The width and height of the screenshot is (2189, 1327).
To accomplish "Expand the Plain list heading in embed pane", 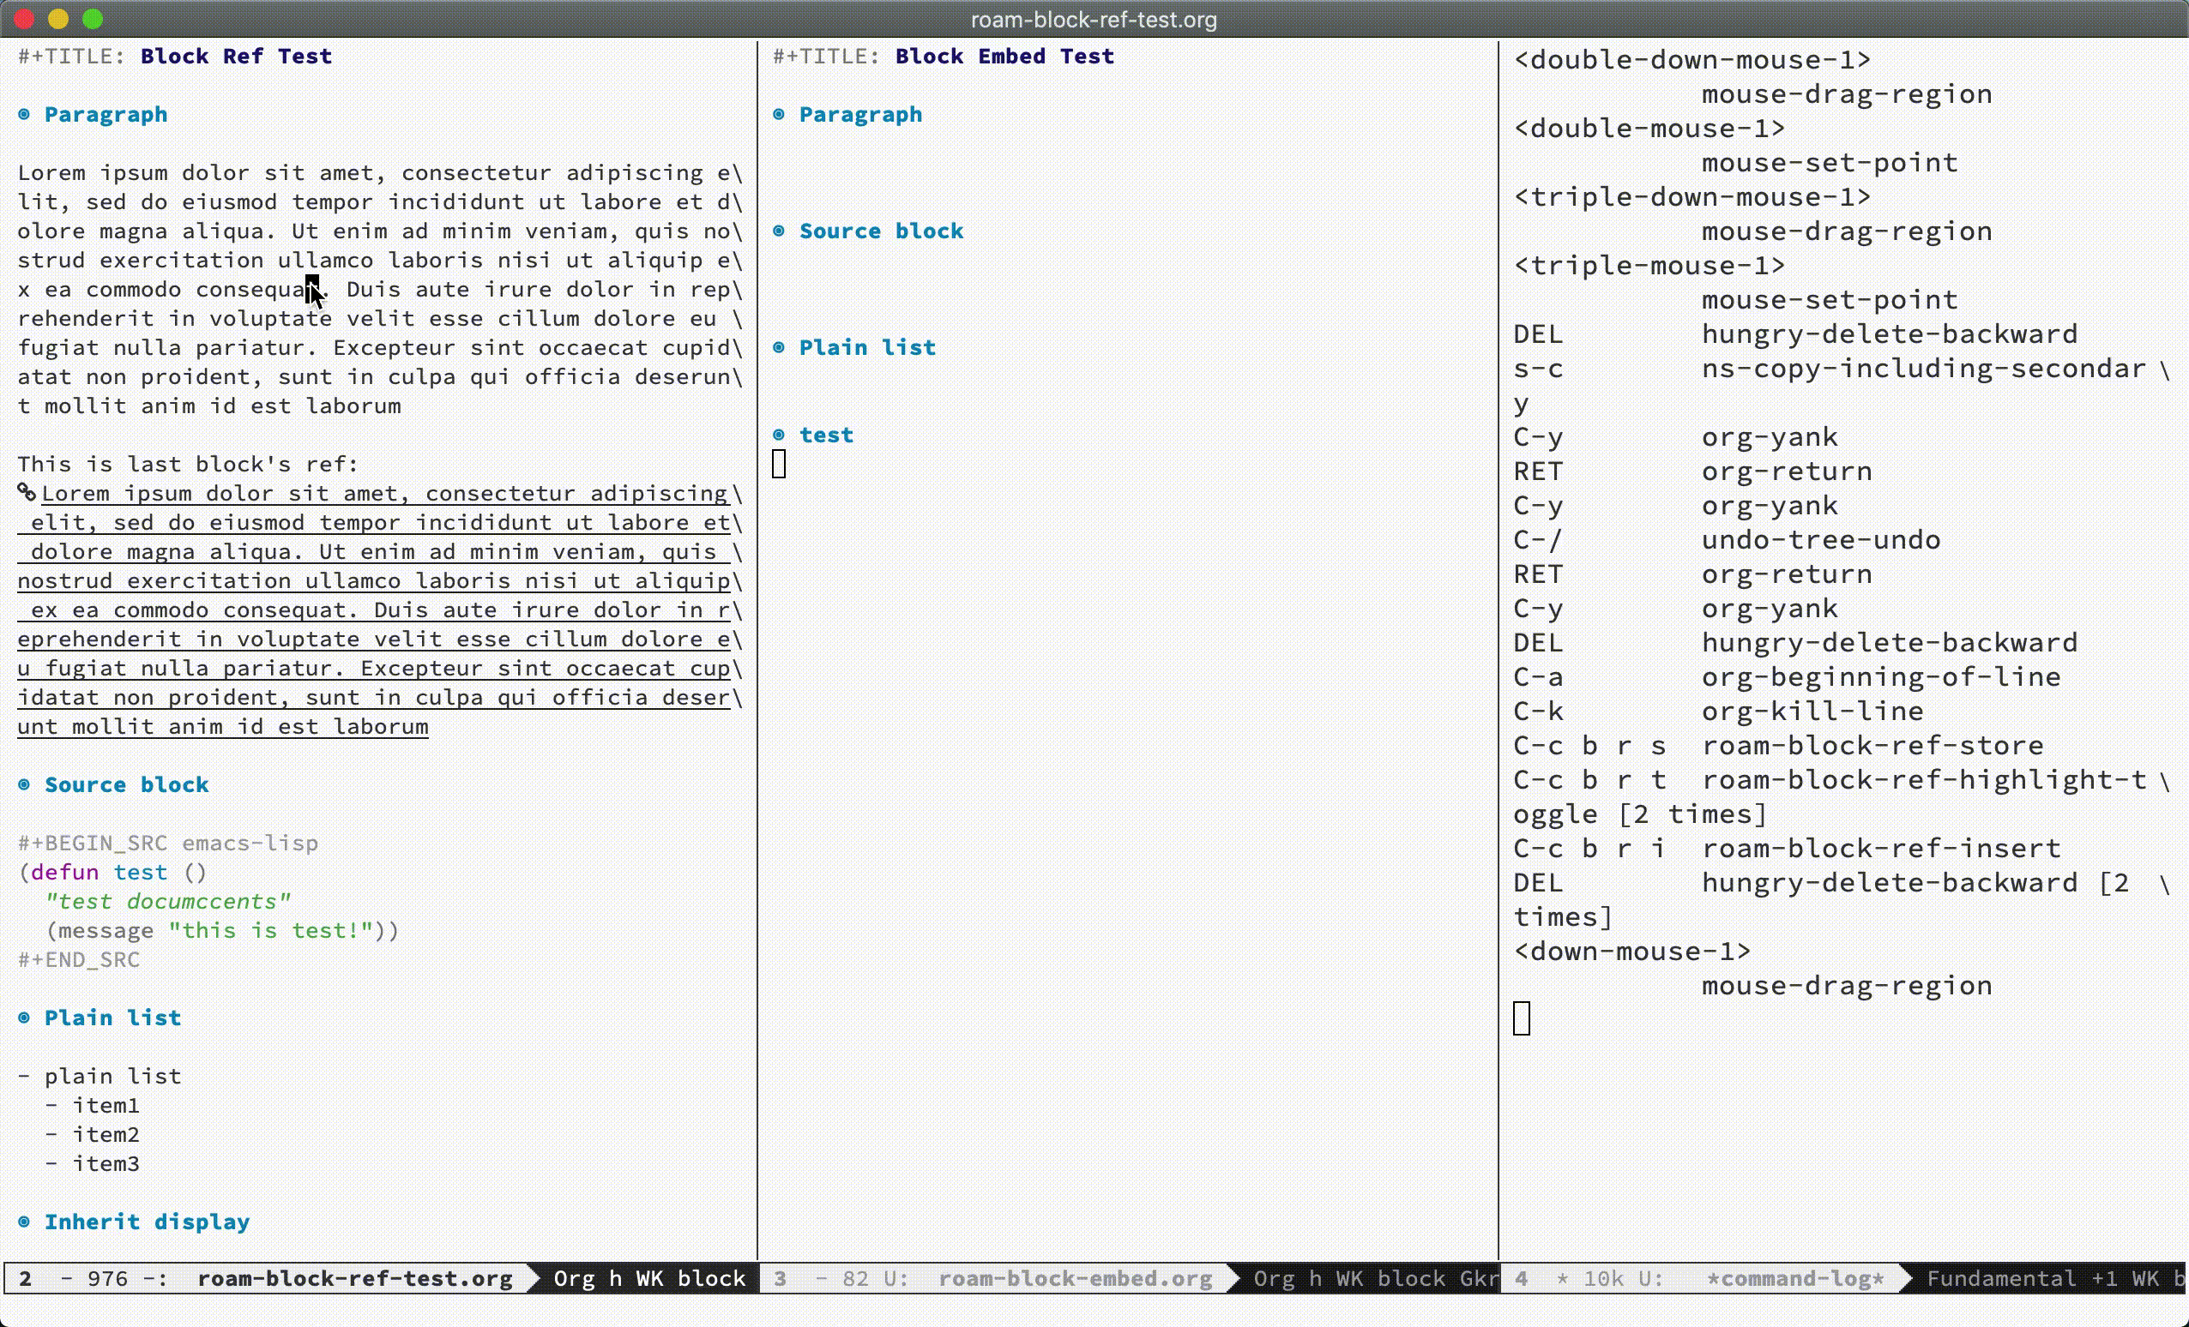I will 867,348.
